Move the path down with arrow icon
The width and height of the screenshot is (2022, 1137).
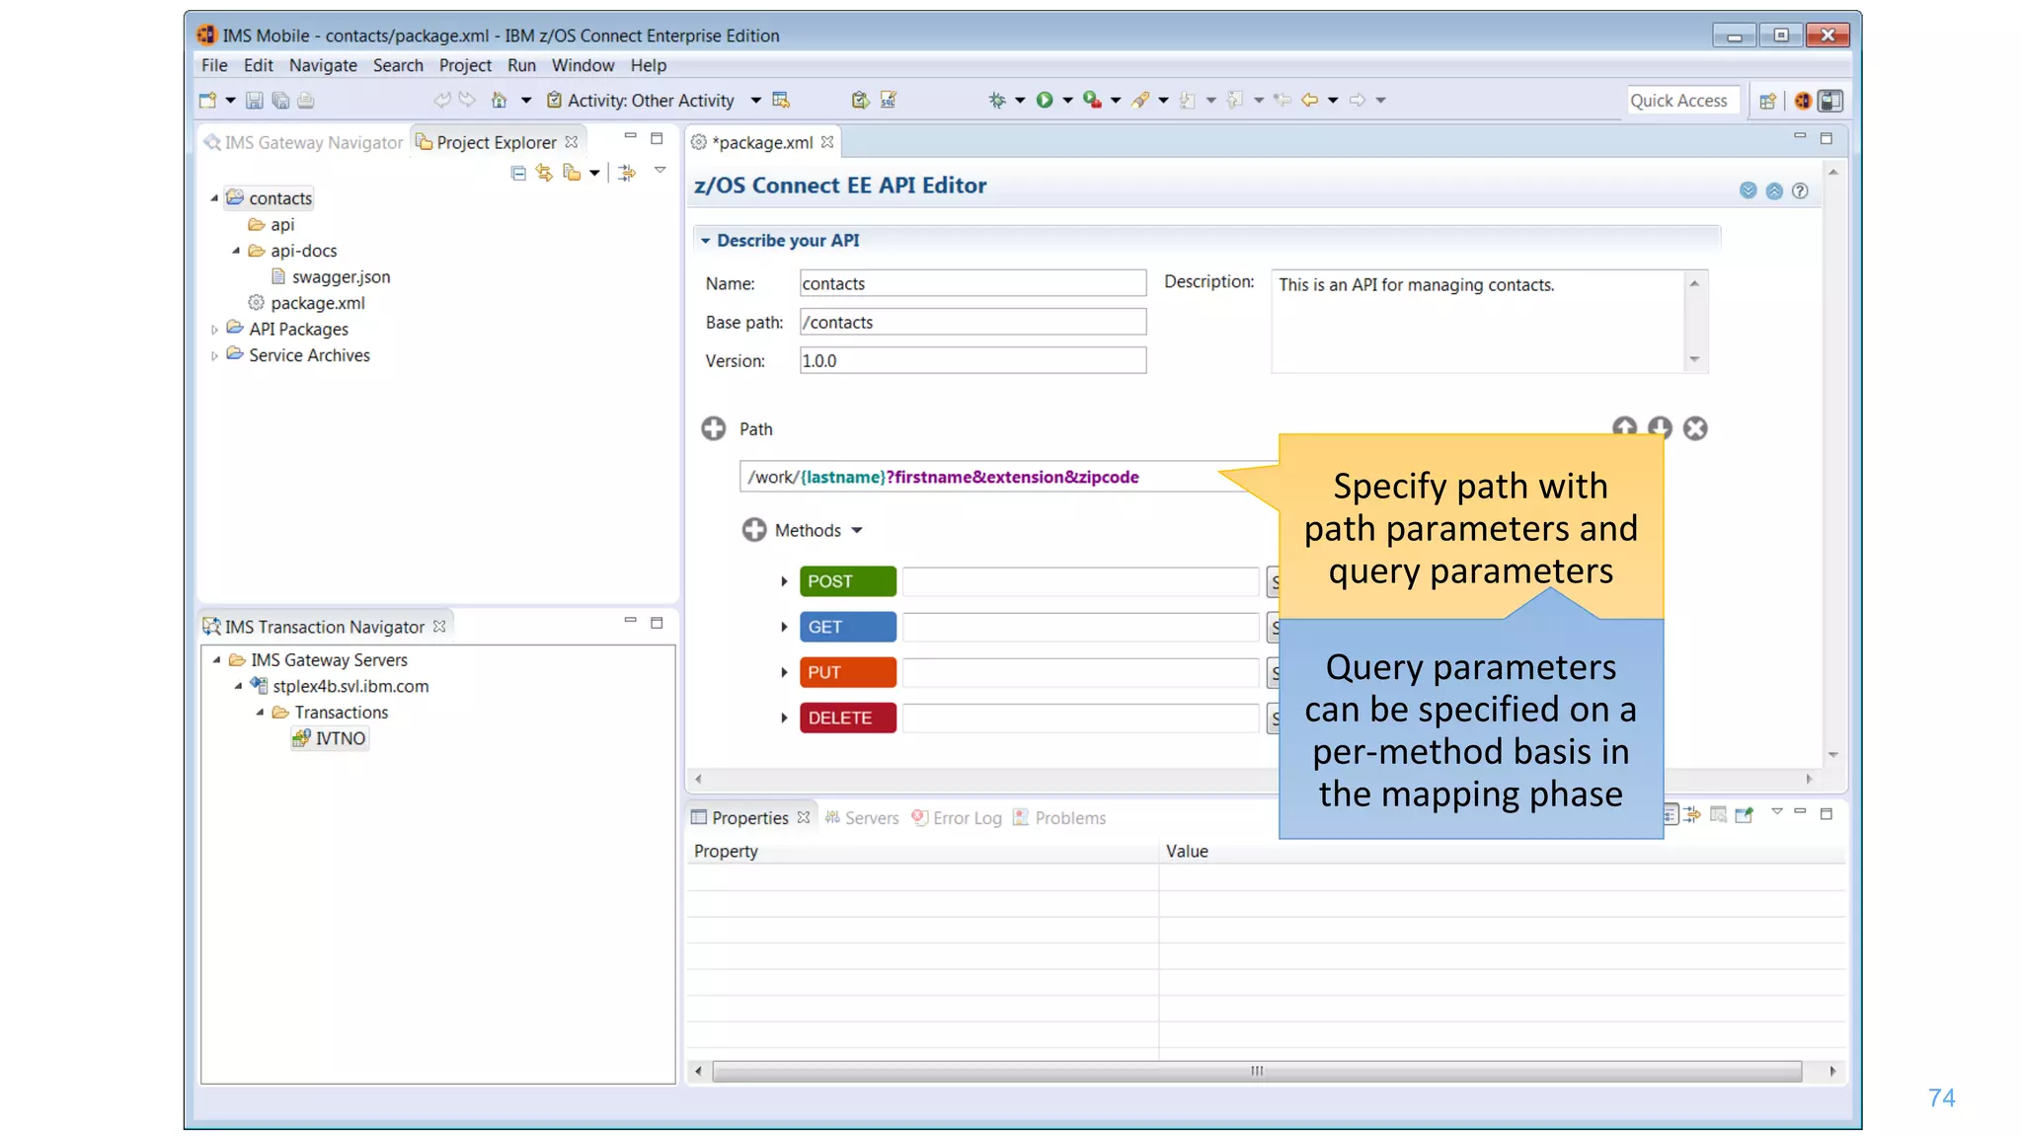point(1660,427)
